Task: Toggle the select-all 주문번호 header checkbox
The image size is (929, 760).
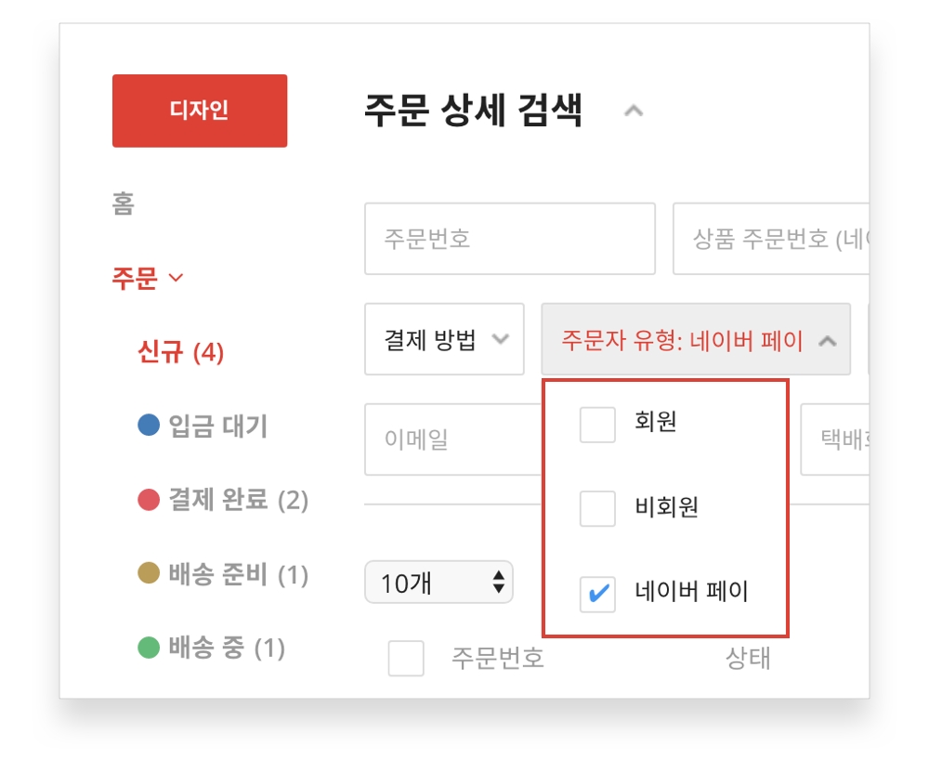Action: [x=406, y=659]
